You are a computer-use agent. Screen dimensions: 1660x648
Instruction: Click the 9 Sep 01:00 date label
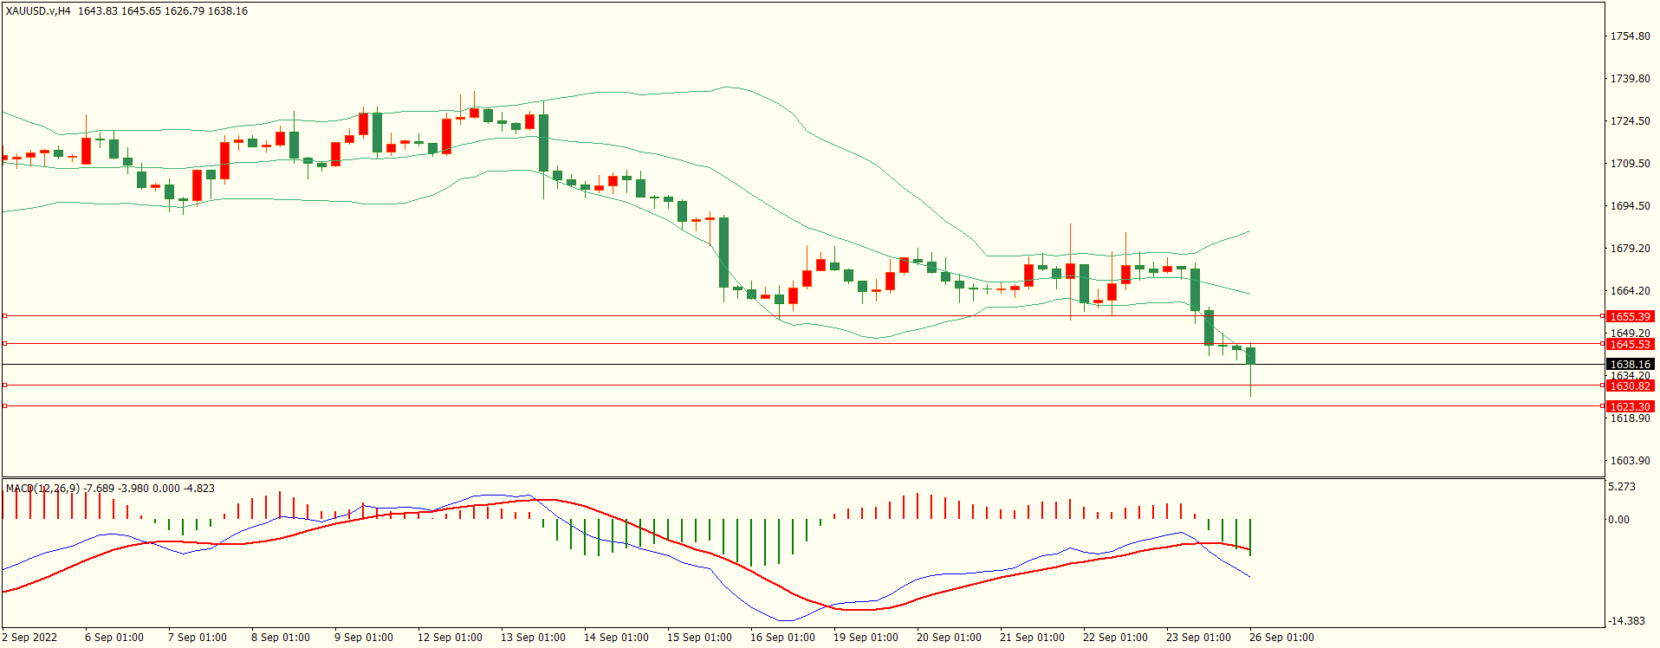(364, 638)
